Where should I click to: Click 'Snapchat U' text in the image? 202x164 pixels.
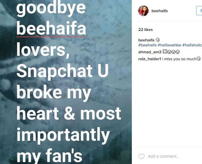click(62, 71)
